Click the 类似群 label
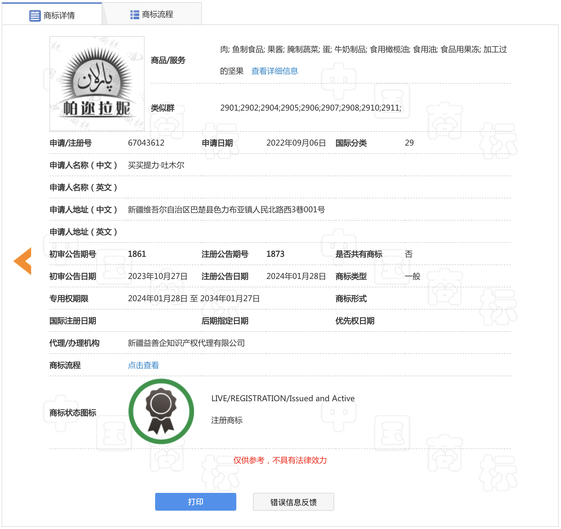The width and height of the screenshot is (561, 529). pyautogui.click(x=163, y=108)
